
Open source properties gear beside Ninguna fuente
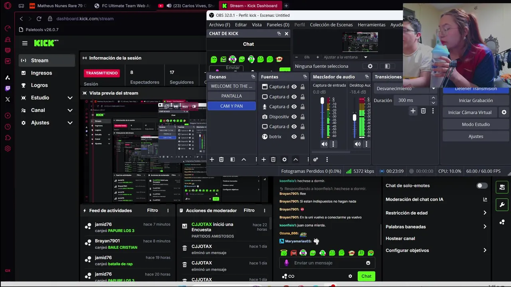370,66
